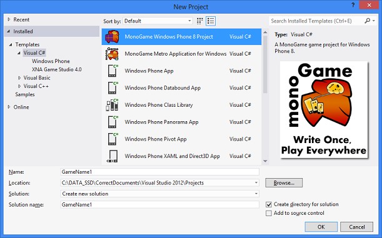This screenshot has height=238, width=382.
Task: Click the Cancel button
Action: 356,227
